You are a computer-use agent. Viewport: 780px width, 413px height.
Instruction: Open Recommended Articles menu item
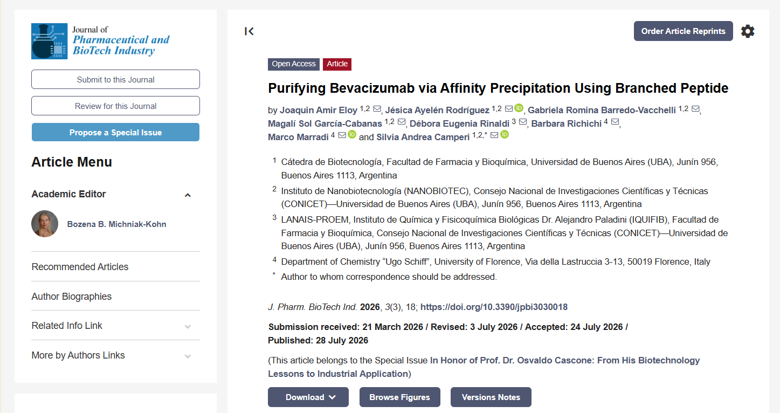tap(80, 267)
